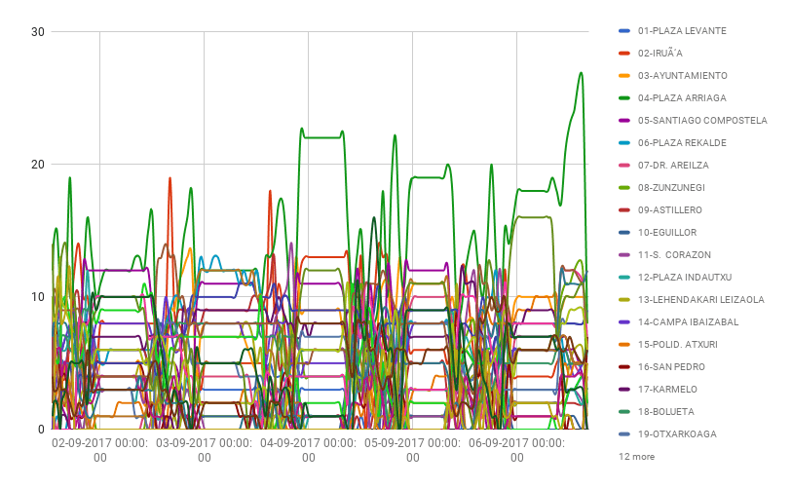Choose the 08-ZUNZUNEGI legend entry
792x489 pixels.
[671, 188]
